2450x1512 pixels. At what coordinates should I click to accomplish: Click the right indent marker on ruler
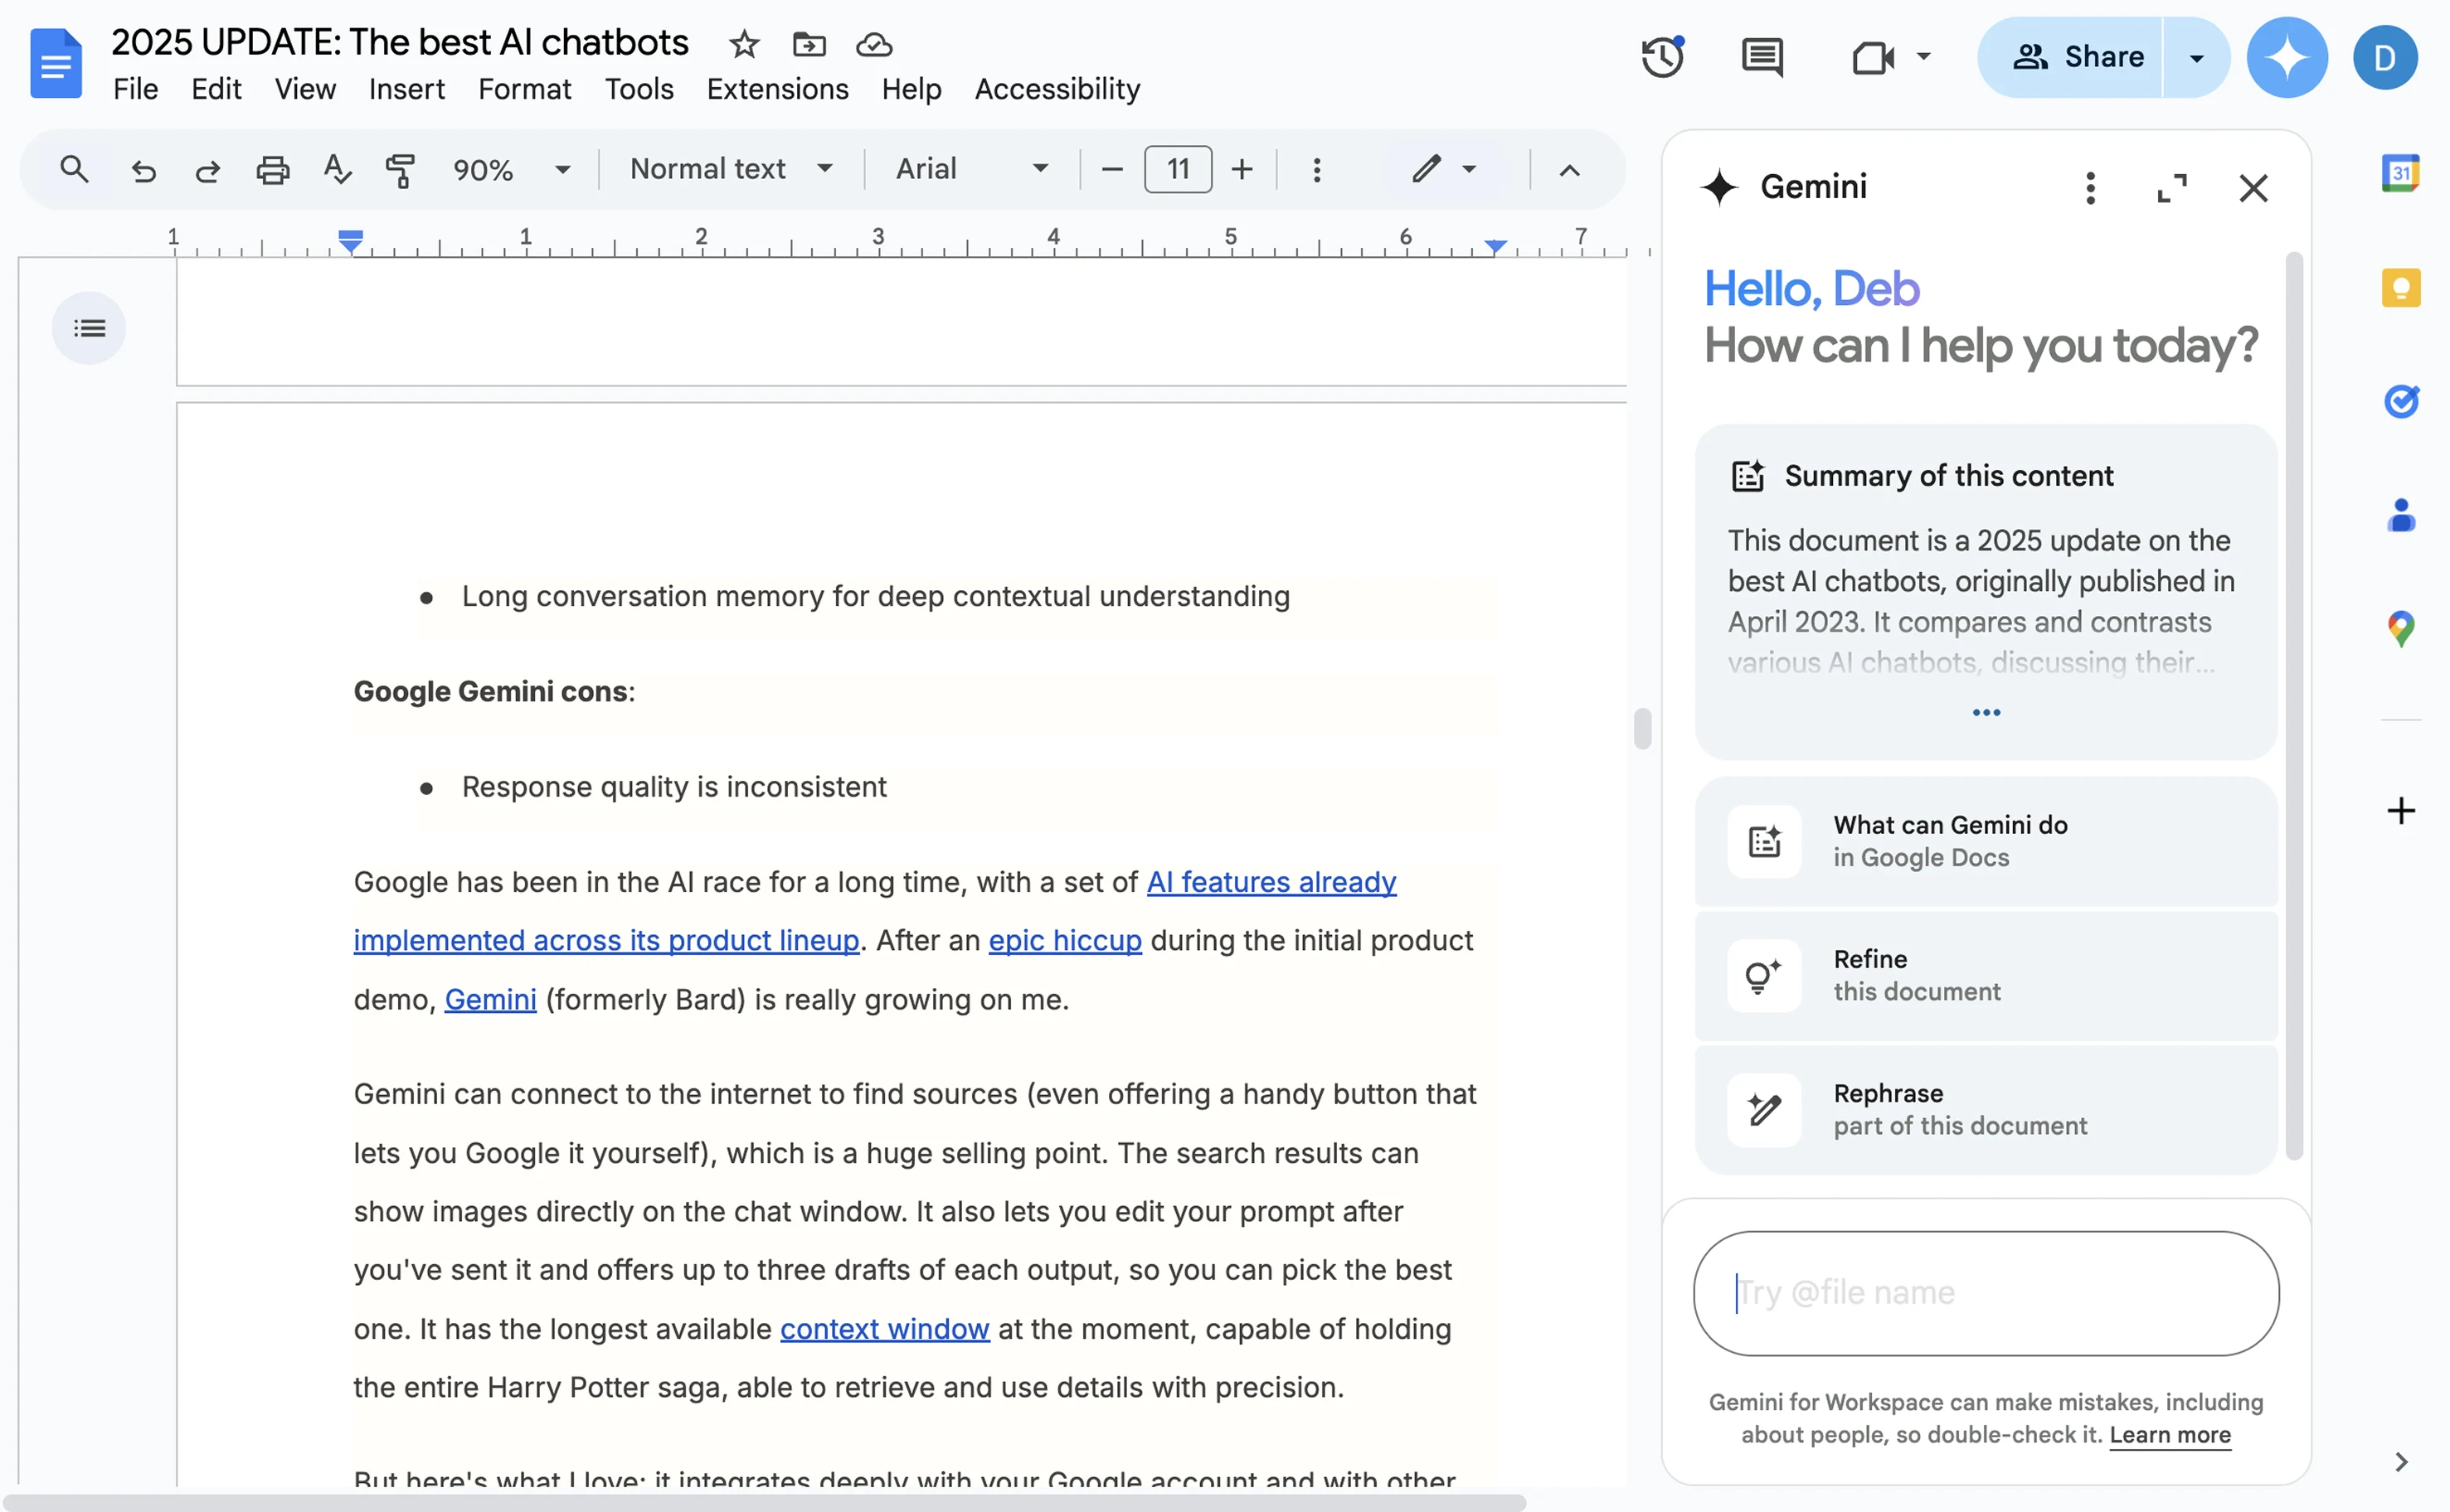tap(1495, 246)
